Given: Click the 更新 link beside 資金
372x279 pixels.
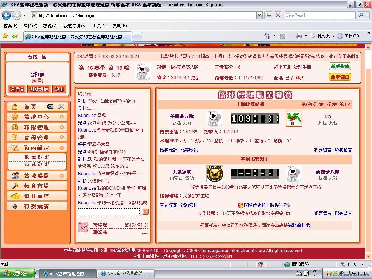Looking at the screenshot, I should click(195, 78).
